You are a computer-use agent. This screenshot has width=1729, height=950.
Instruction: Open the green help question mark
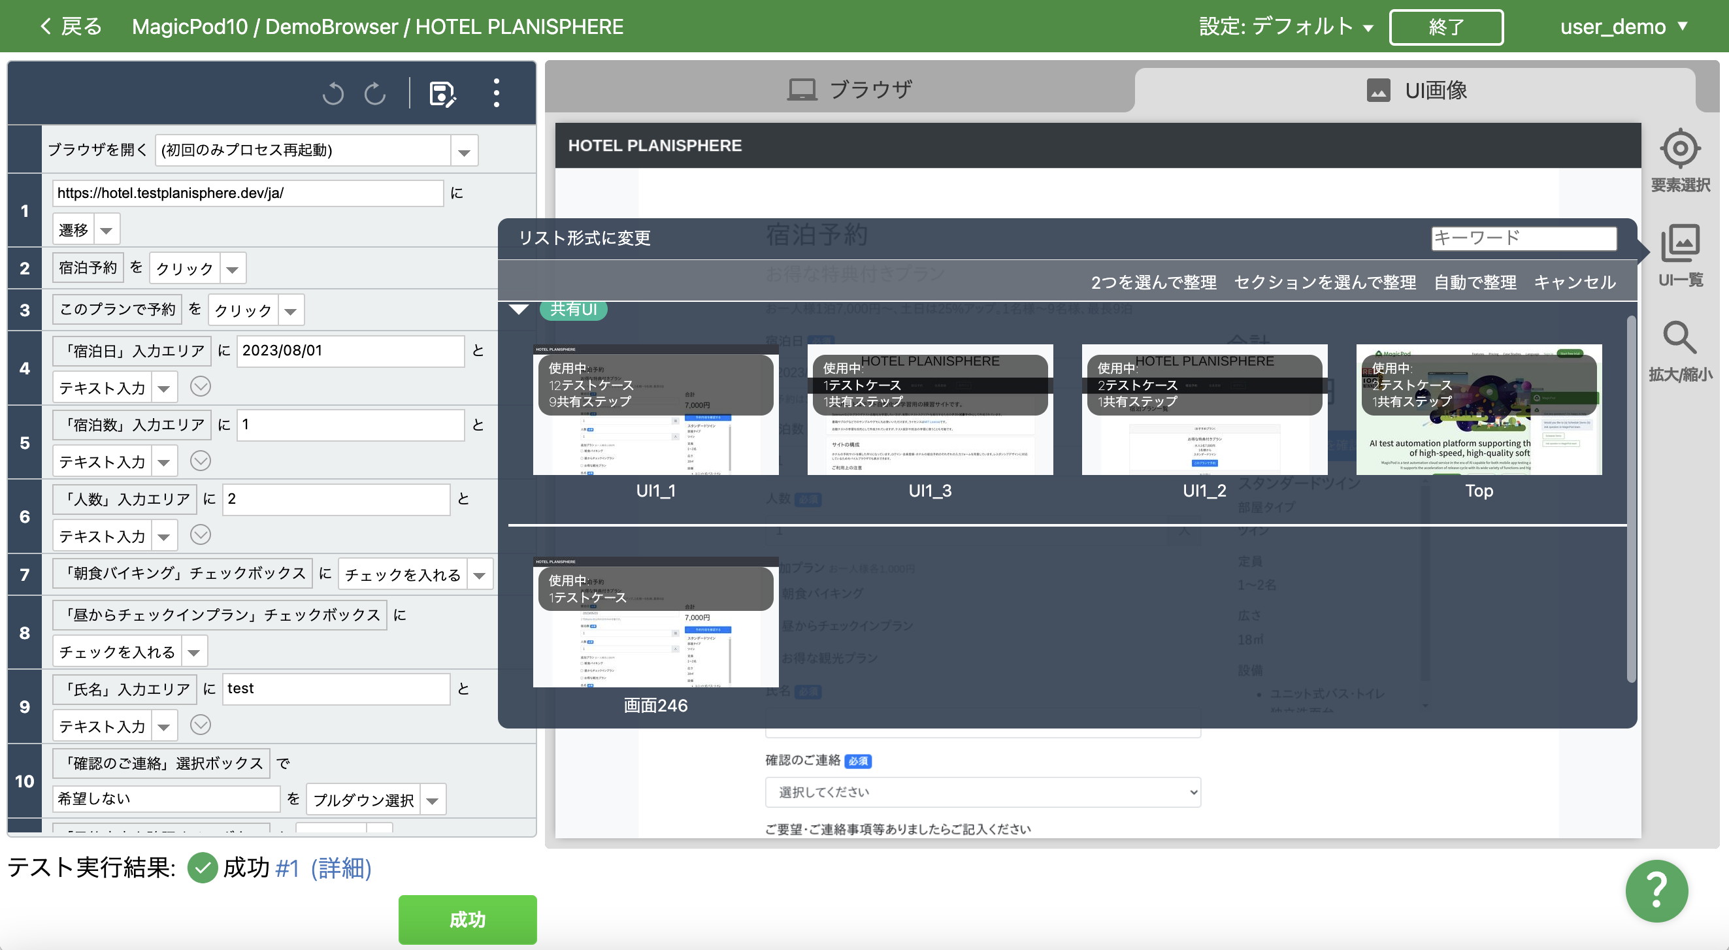1656,891
